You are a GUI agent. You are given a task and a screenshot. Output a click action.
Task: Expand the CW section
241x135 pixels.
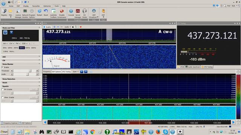[21, 60]
